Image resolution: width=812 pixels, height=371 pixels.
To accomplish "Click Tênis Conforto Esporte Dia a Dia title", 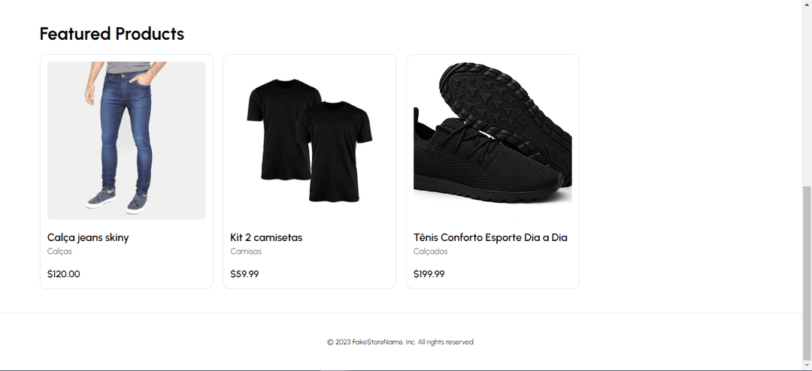I will tap(490, 237).
